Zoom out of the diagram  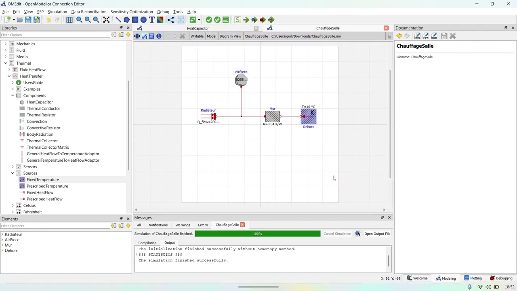tap(96, 19)
